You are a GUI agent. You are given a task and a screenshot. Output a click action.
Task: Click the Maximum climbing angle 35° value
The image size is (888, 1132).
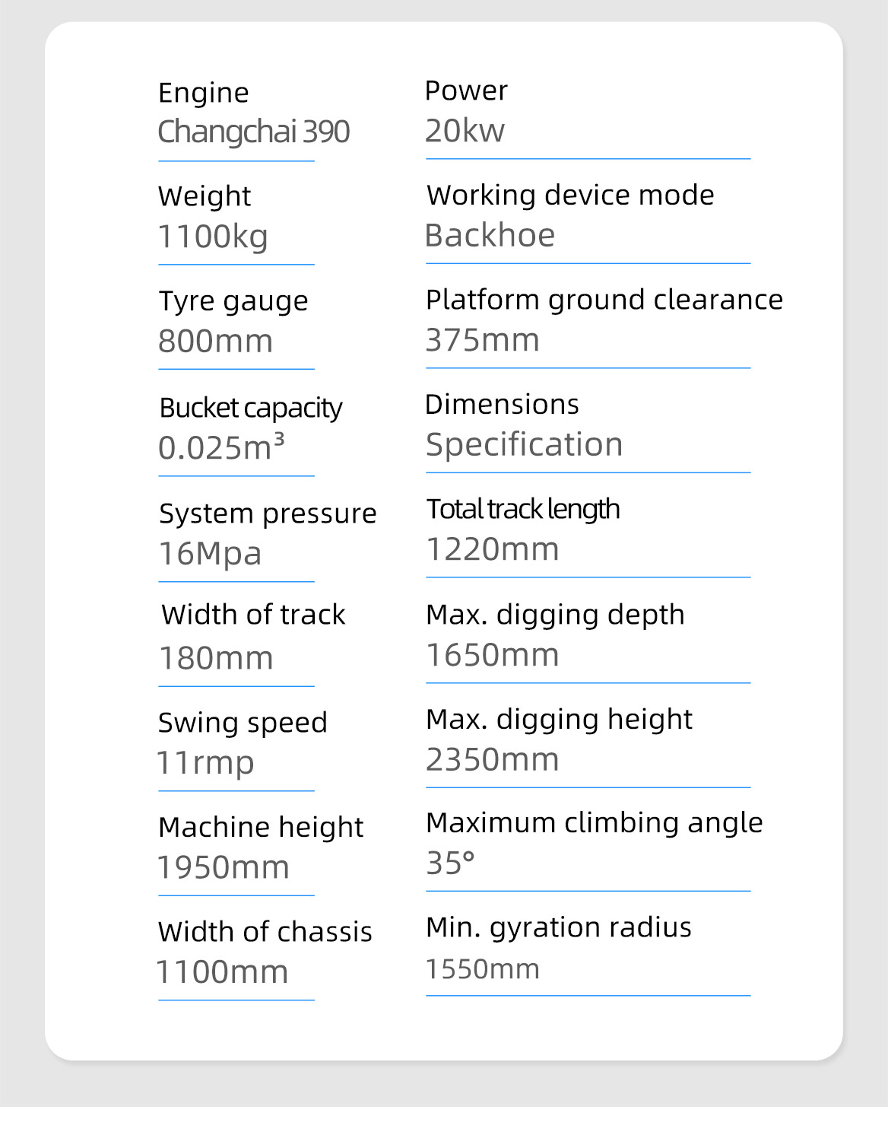[450, 863]
